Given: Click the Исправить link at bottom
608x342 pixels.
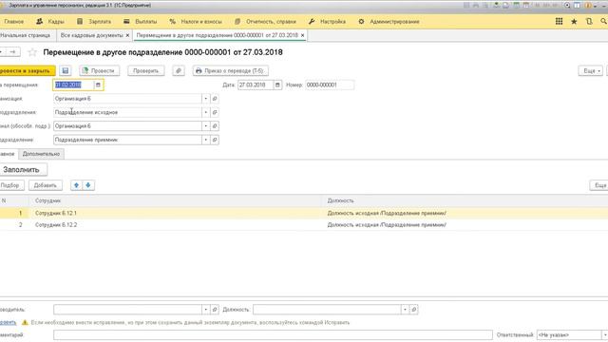Looking at the screenshot, I should (x=8, y=323).
